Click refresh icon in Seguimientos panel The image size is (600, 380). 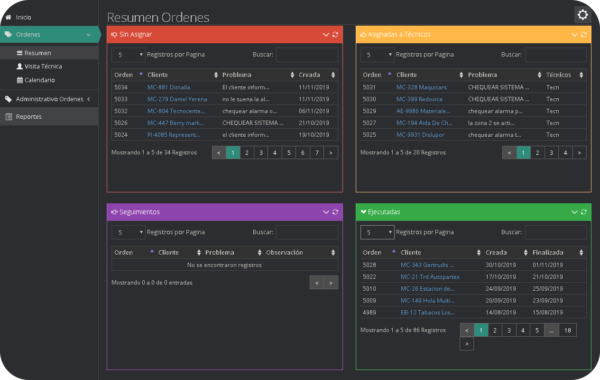click(335, 212)
